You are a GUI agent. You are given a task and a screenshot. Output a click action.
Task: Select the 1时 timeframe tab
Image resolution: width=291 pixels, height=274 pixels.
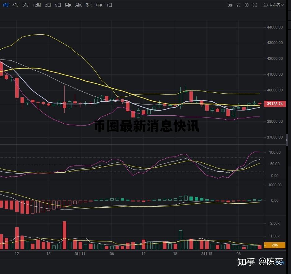point(5,5)
